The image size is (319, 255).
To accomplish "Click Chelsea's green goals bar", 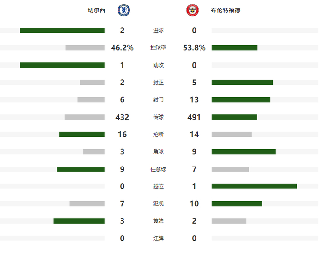I will pos(62,31).
